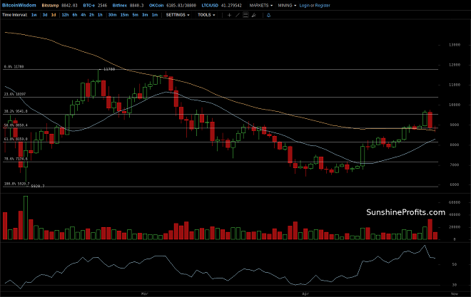Viewport: 471px width, 297px height.
Task: Open the MARKETS dropdown menu
Action: [x=260, y=6]
